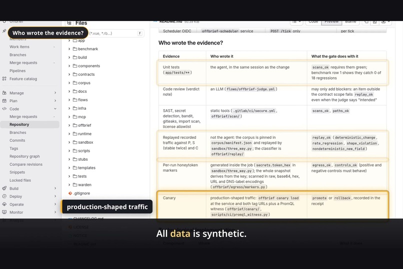Open Snippets in the sidebar
Image resolution: width=403 pixels, height=269 pixels.
click(17, 172)
